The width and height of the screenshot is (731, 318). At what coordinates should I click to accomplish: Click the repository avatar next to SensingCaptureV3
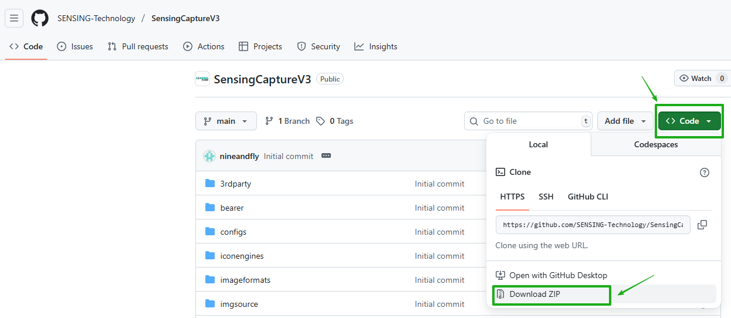(x=202, y=79)
